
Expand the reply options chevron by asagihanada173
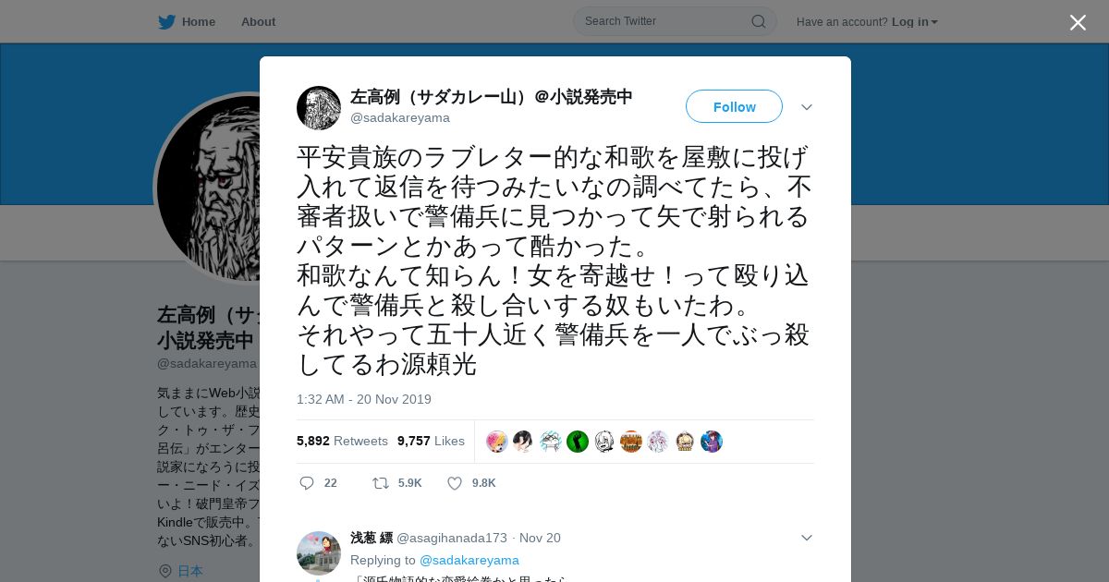point(807,538)
